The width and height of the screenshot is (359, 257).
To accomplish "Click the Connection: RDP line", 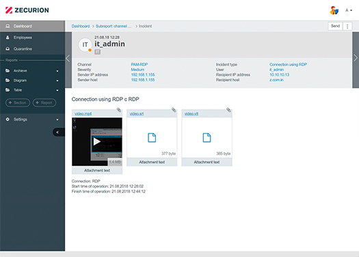I will tap(86, 181).
